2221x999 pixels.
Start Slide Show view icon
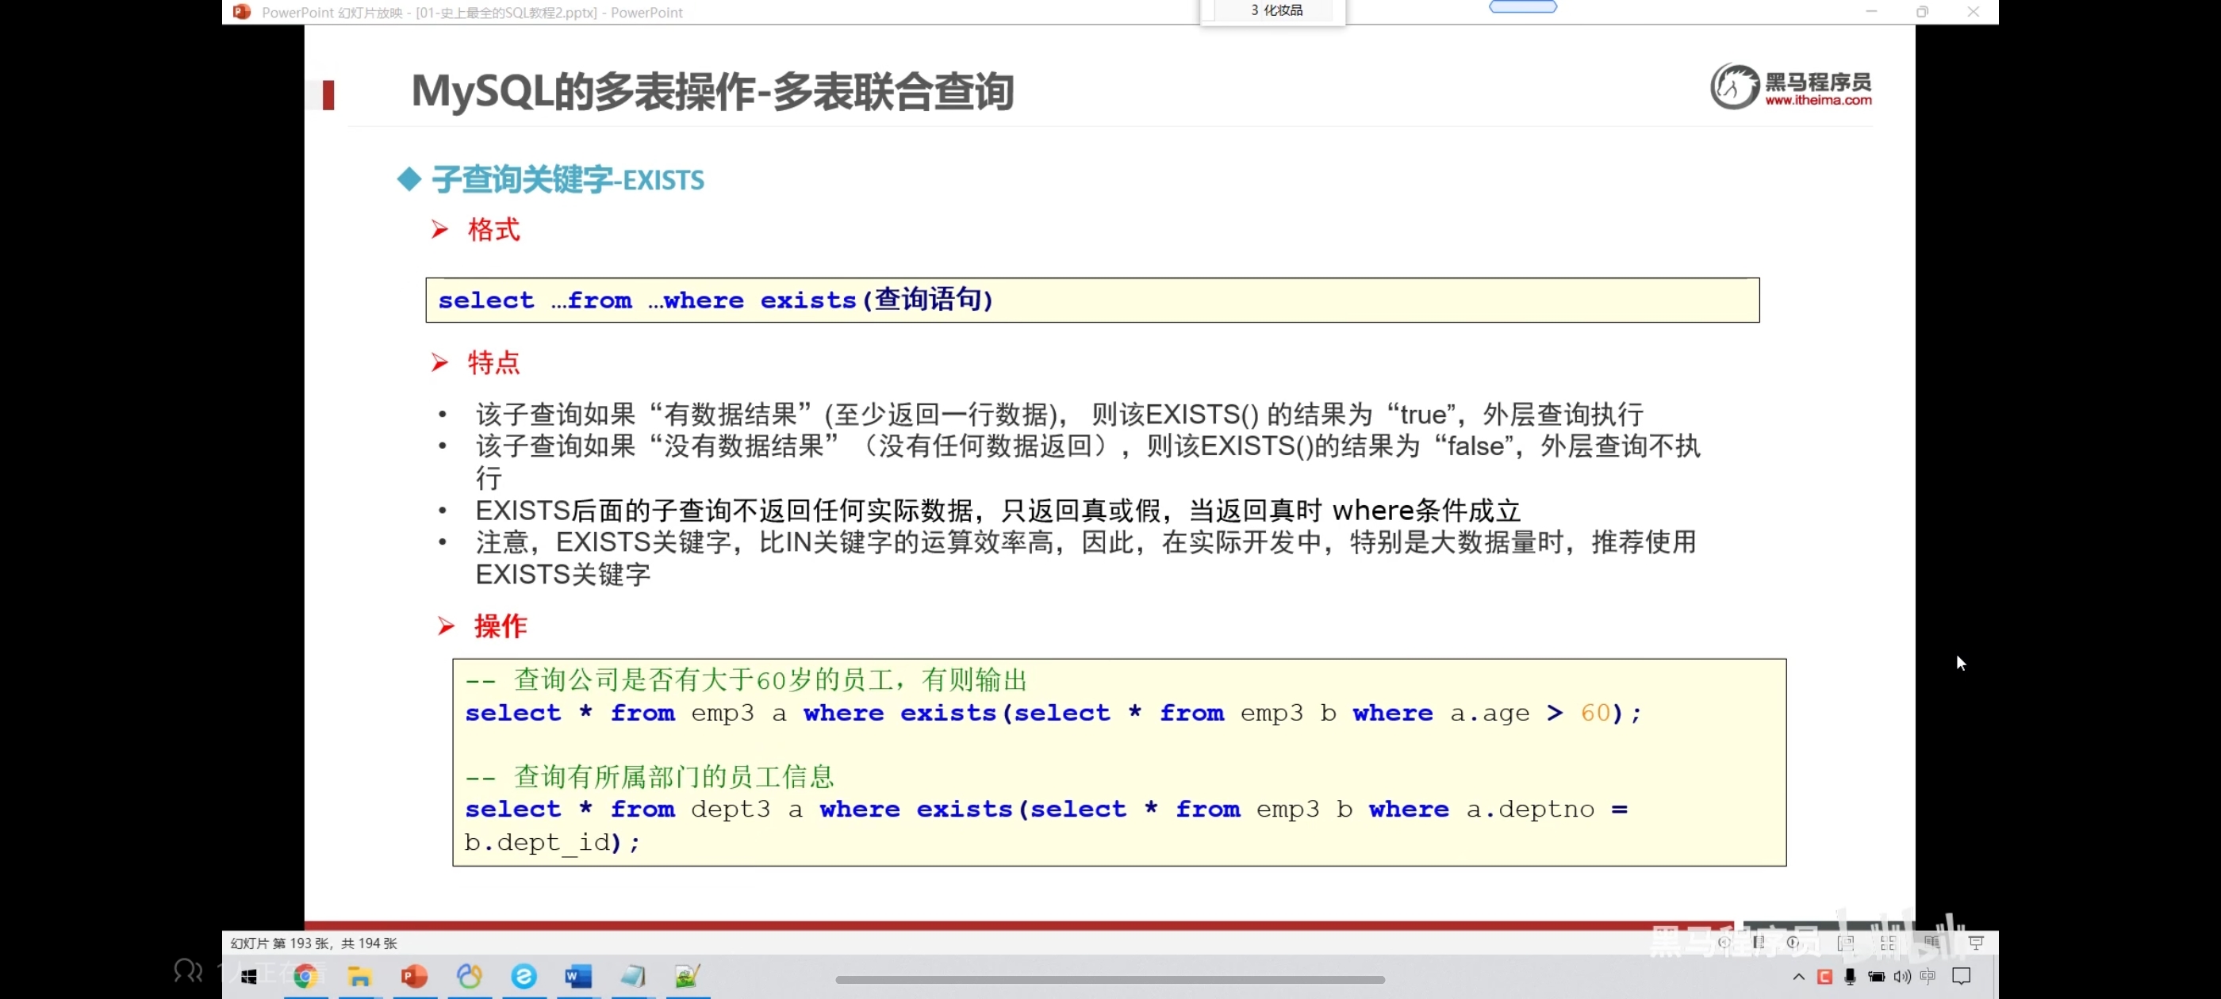[1976, 943]
